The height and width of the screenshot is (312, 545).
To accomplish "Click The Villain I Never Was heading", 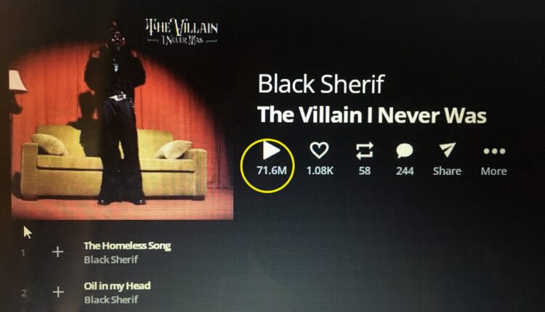I will tap(371, 115).
